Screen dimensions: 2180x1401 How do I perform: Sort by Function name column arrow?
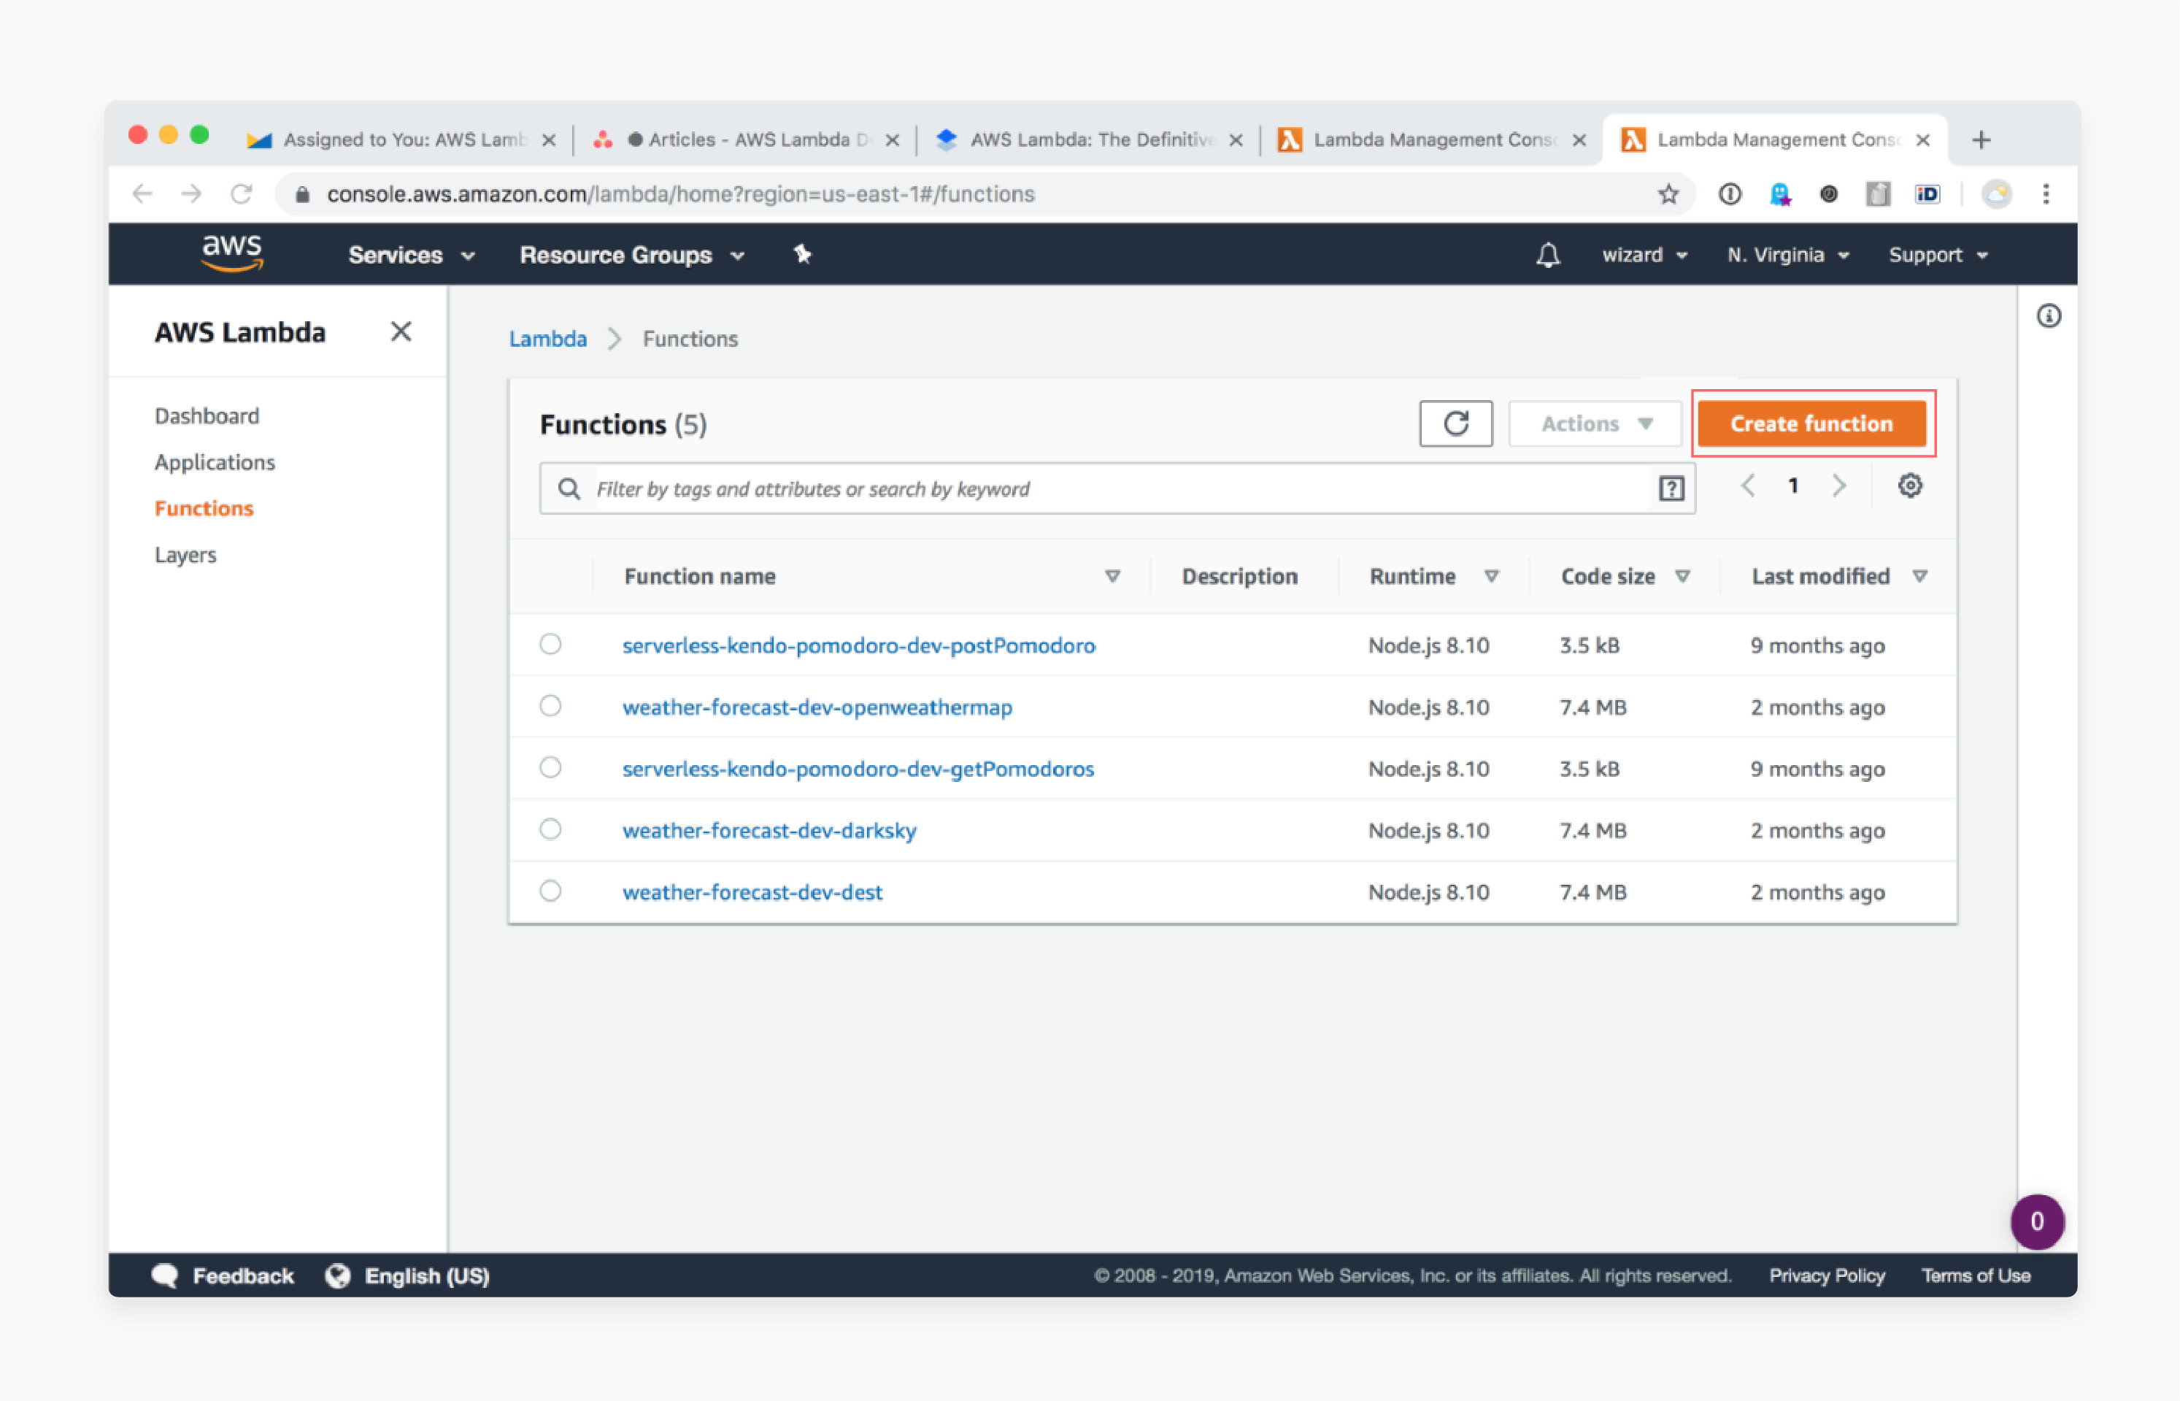pos(1112,577)
